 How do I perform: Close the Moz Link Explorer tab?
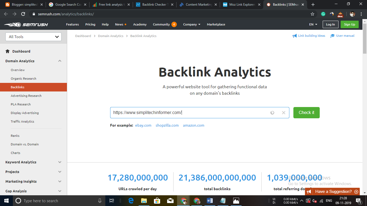click(x=259, y=5)
